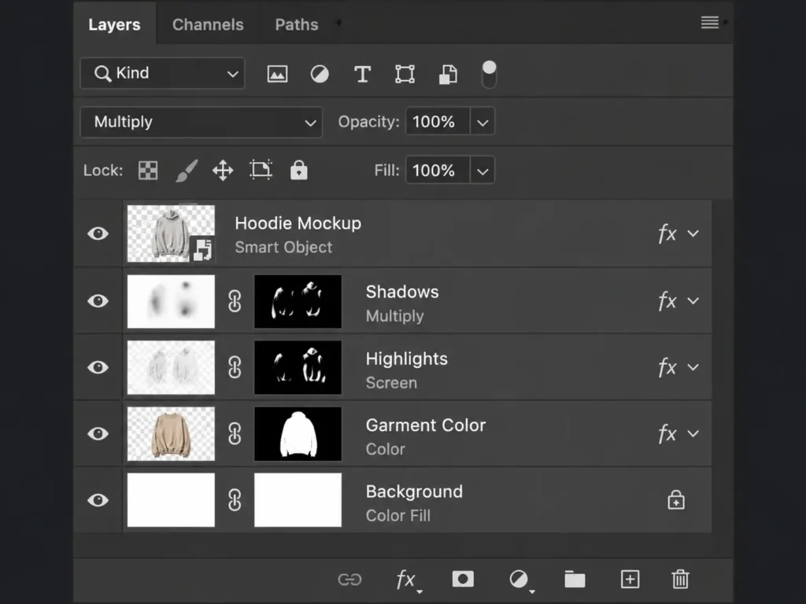
Task: Create a new group folder
Action: pos(575,580)
